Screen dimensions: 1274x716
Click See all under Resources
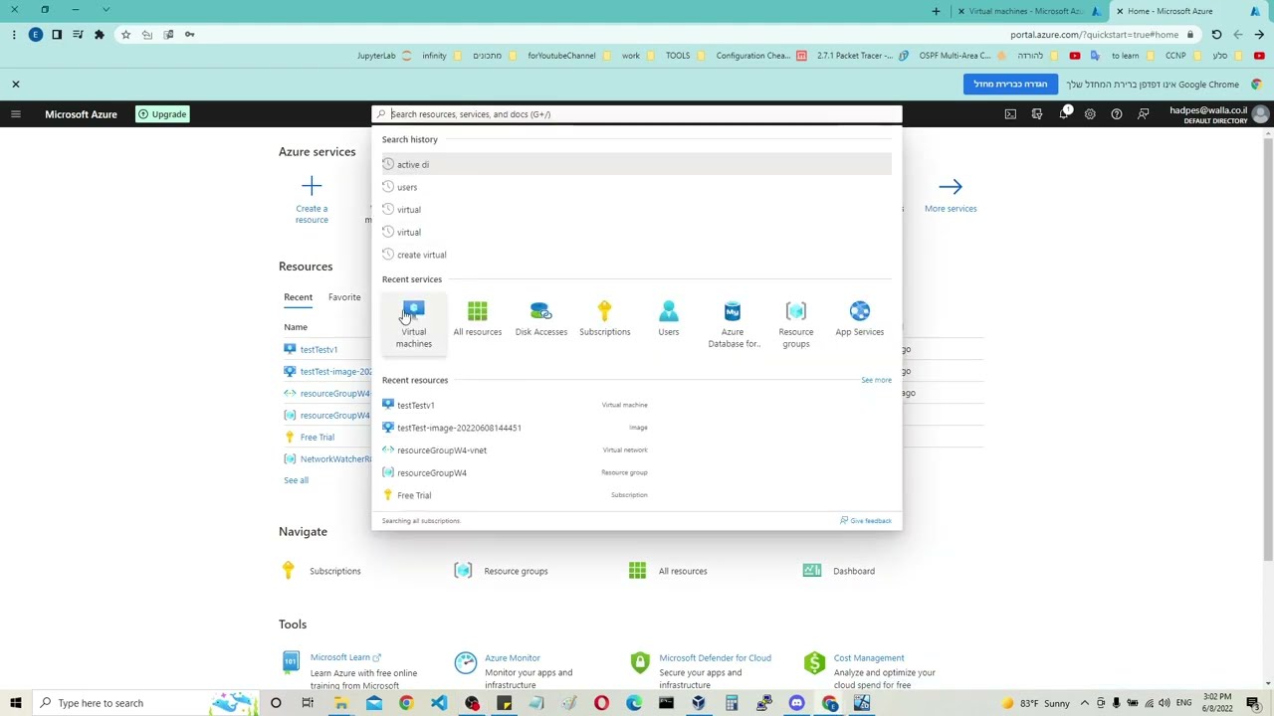pos(296,480)
